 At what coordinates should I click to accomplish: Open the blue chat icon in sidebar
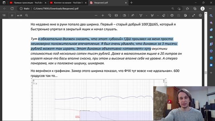(x=211, y=65)
